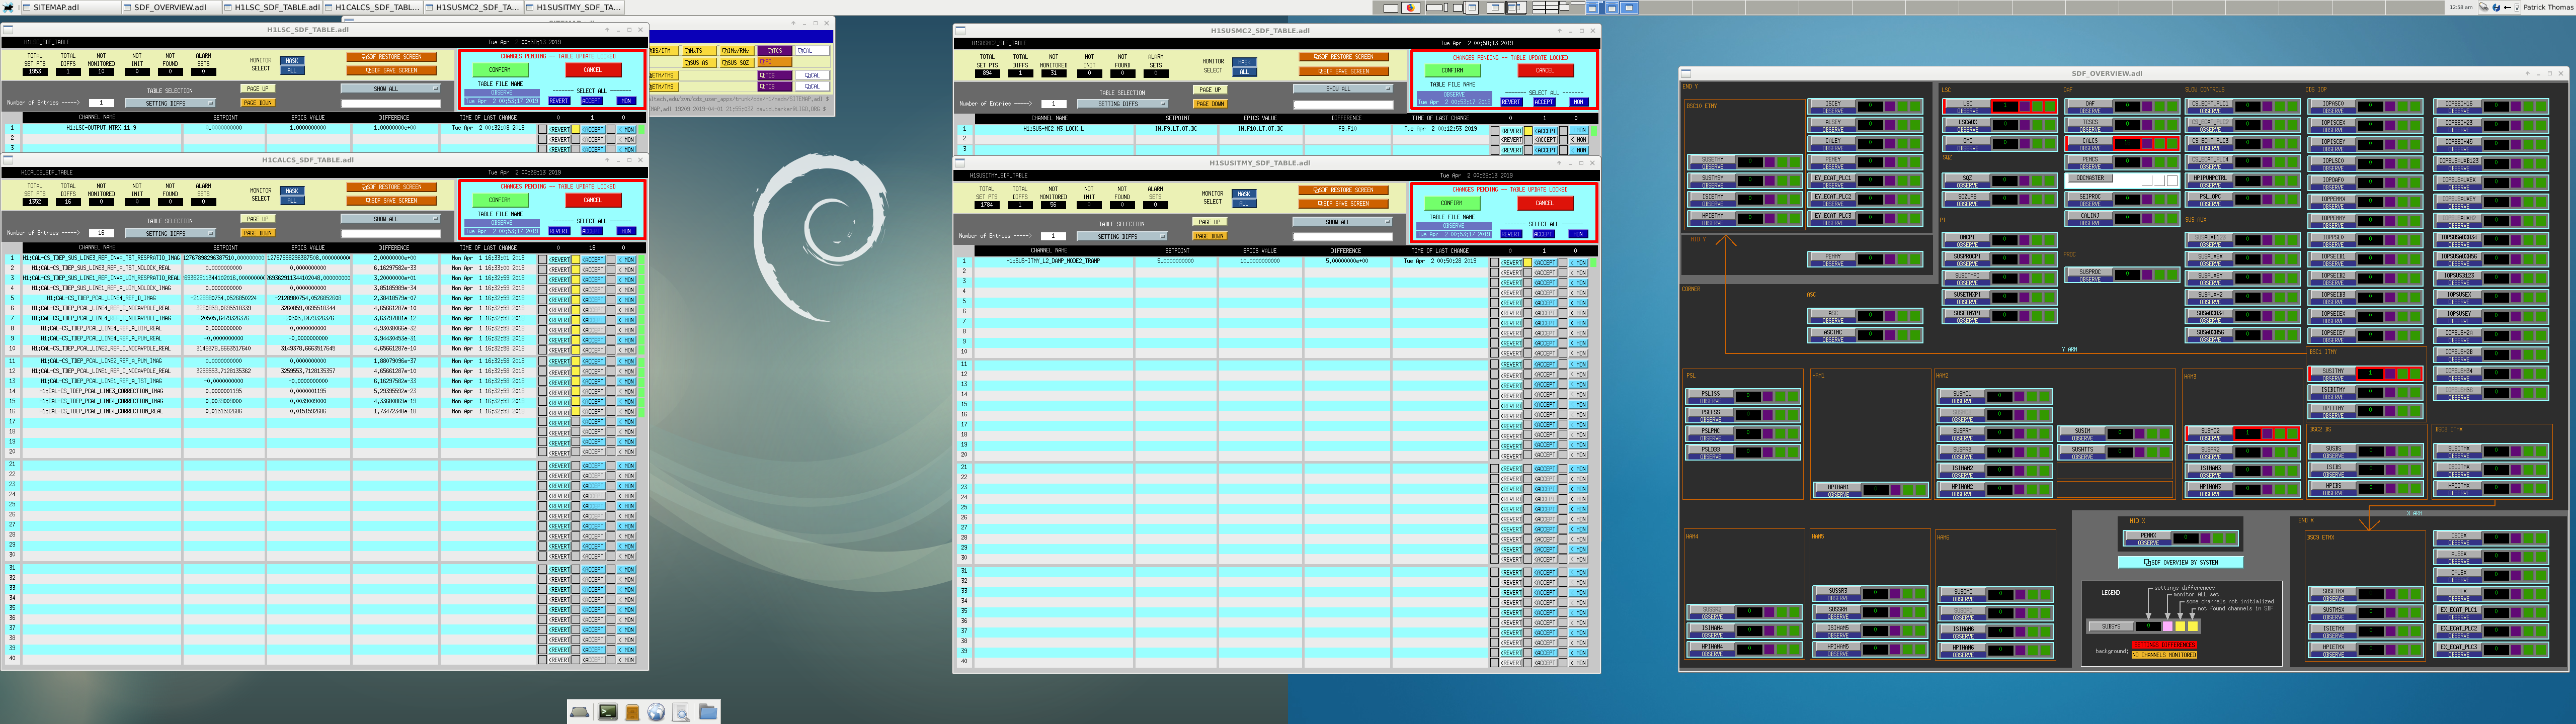Image resolution: width=2576 pixels, height=724 pixels.
Task: Open window menu icon of SDF_OVERVIEW window
Action: point(1686,73)
